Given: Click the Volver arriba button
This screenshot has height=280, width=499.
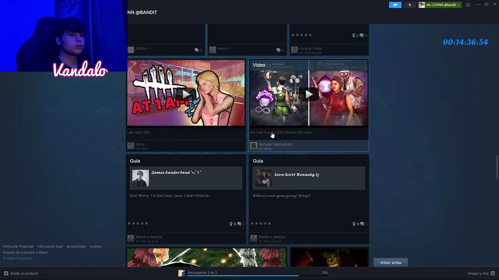Looking at the screenshot, I should coord(391,262).
